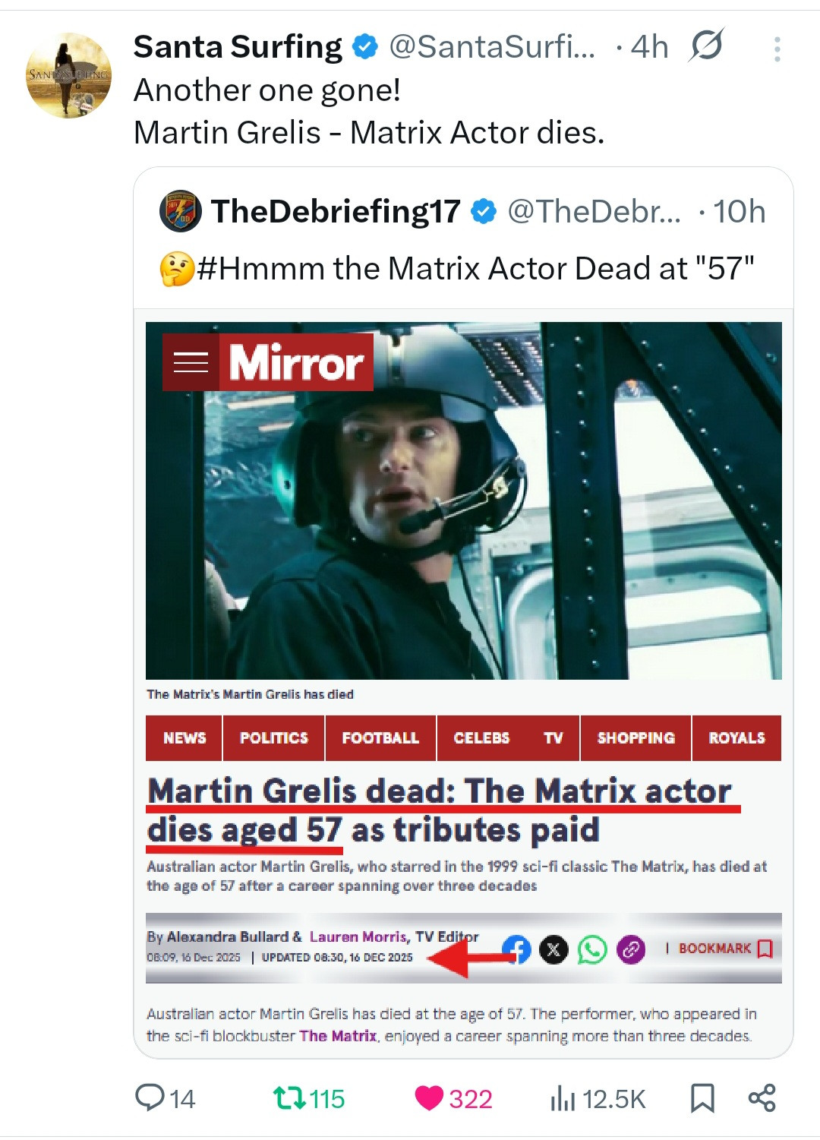Screen dimensions: 820x1140
Task: Click the CELEBS navigation item
Action: click(x=481, y=737)
